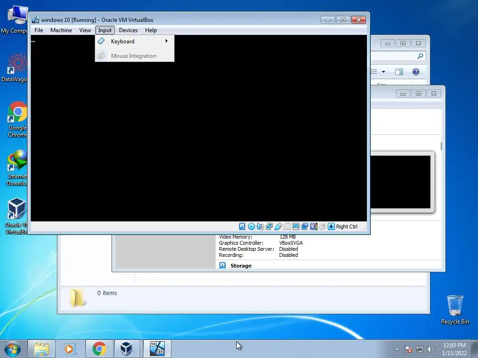Viewport: 478px width, 358px height.
Task: Click the Keyboard submenu arrow
Action: point(167,41)
